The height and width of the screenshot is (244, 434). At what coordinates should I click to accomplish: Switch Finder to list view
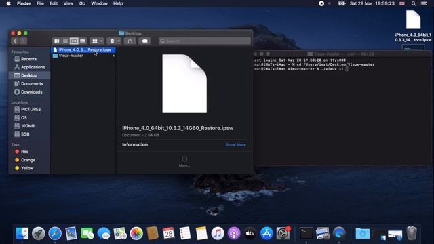click(x=65, y=41)
